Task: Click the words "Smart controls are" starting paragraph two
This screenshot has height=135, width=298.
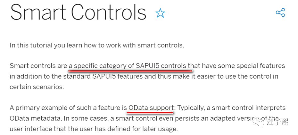Action: [x=38, y=66]
